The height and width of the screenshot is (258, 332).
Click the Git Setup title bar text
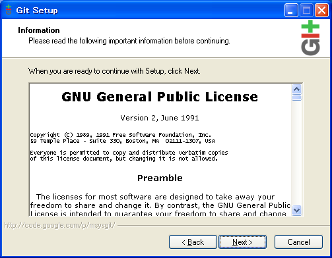(x=37, y=11)
